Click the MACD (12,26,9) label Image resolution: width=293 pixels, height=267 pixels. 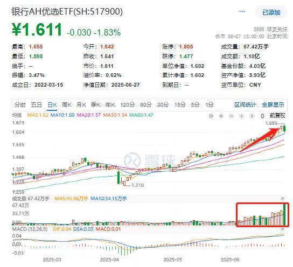pos(30,229)
